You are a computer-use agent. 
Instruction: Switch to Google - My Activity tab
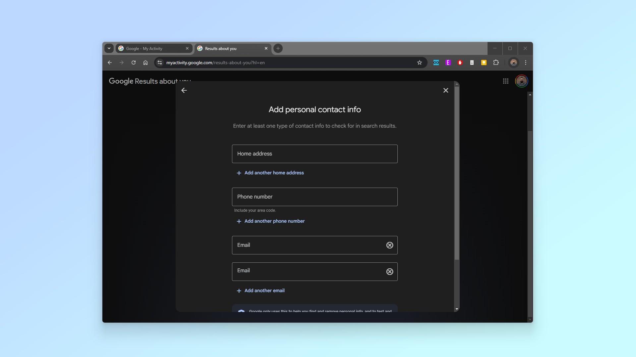click(151, 48)
